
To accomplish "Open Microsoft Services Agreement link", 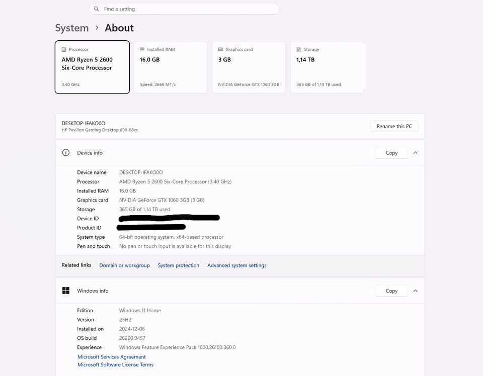I will 112,357.
